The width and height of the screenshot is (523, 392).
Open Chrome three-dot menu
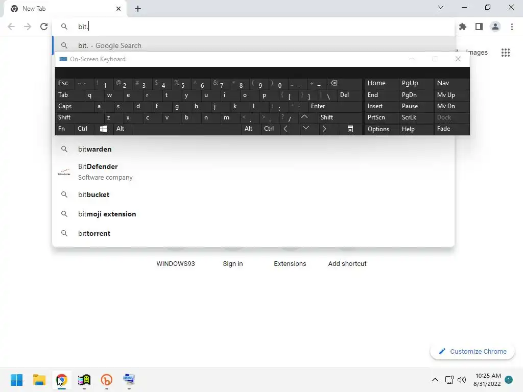point(512,27)
